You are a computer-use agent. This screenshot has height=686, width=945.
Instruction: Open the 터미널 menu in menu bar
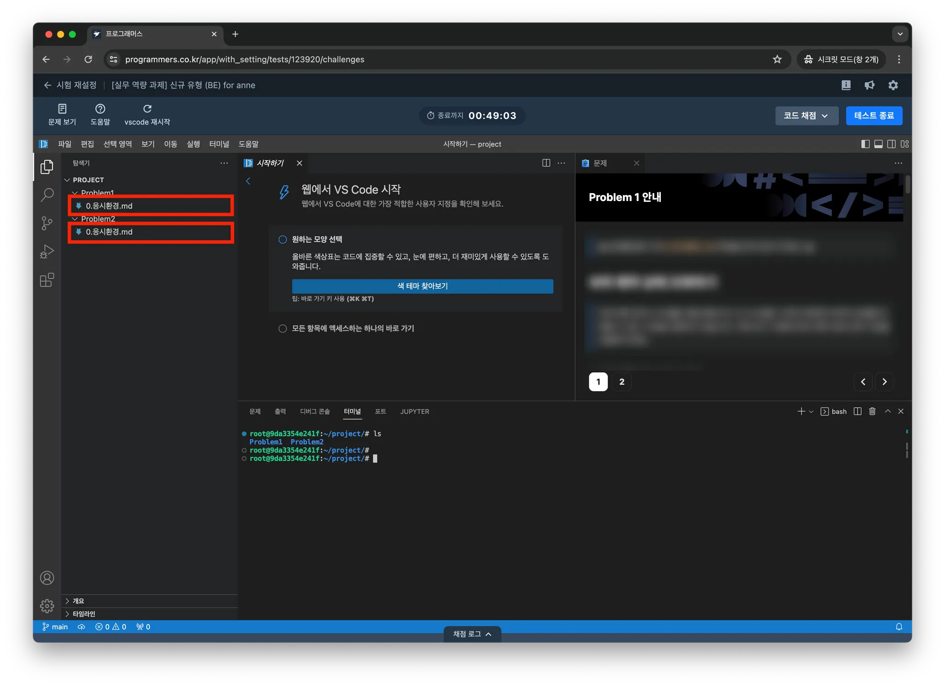219,144
